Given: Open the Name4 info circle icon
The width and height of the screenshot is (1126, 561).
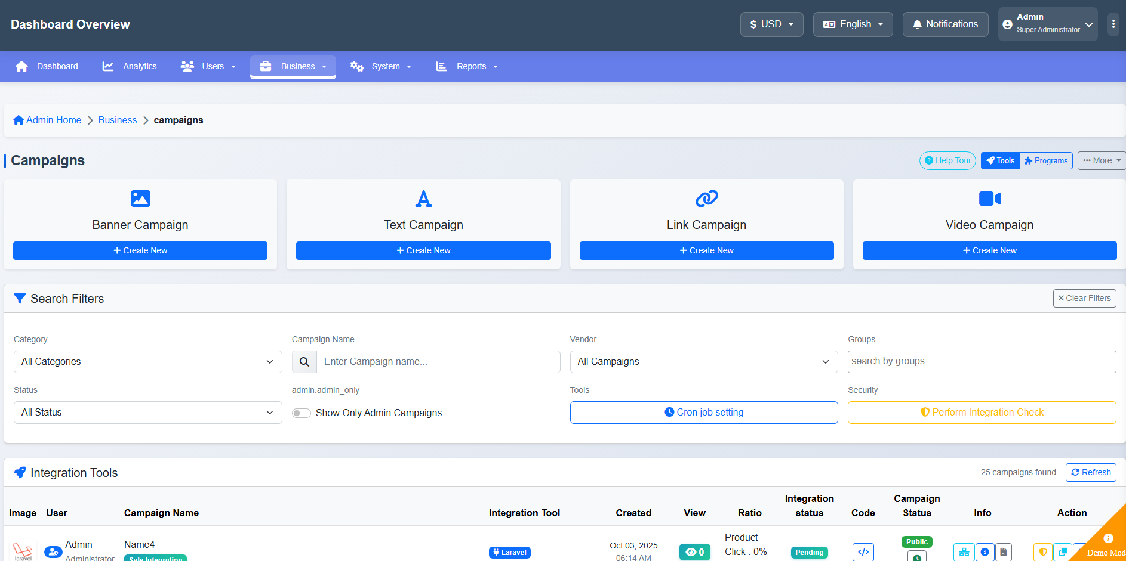Looking at the screenshot, I should (985, 552).
